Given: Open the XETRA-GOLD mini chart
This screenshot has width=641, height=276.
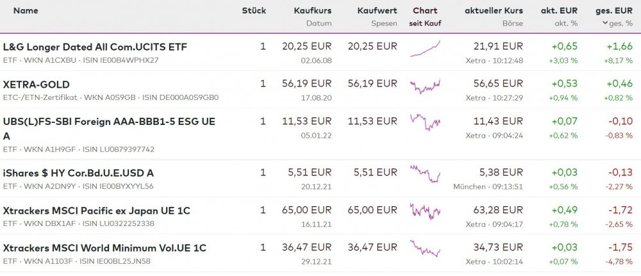Looking at the screenshot, I should point(425,86).
